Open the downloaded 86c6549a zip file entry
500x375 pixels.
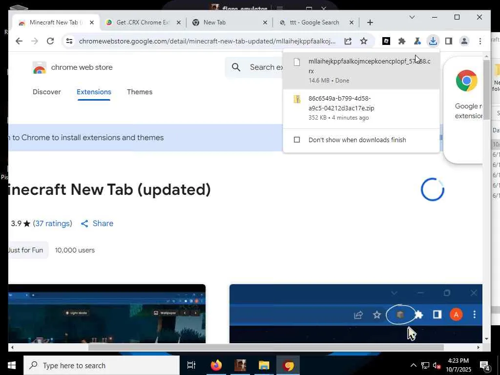click(361, 108)
